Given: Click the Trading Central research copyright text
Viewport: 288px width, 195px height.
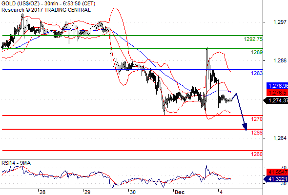Looking at the screenshot, I should pos(46,10).
